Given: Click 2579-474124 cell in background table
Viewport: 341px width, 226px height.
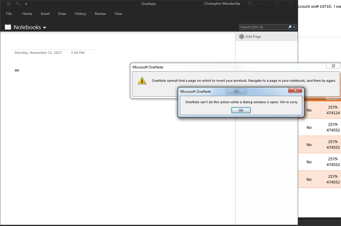Looking at the screenshot, I should tap(333, 110).
